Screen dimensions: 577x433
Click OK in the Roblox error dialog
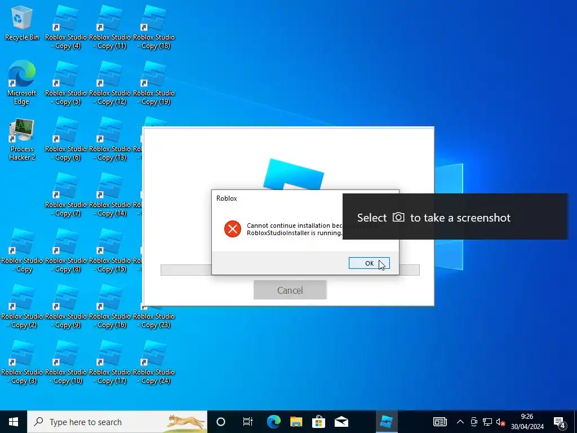(369, 263)
